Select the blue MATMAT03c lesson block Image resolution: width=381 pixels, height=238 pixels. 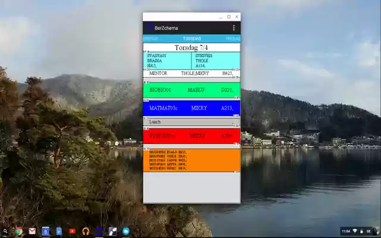pyautogui.click(x=192, y=108)
